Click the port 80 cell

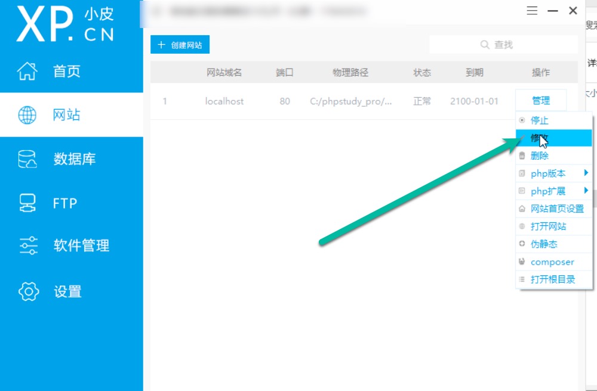click(x=285, y=101)
